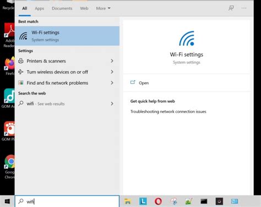Open the light blue window taskbar icon

point(235,201)
